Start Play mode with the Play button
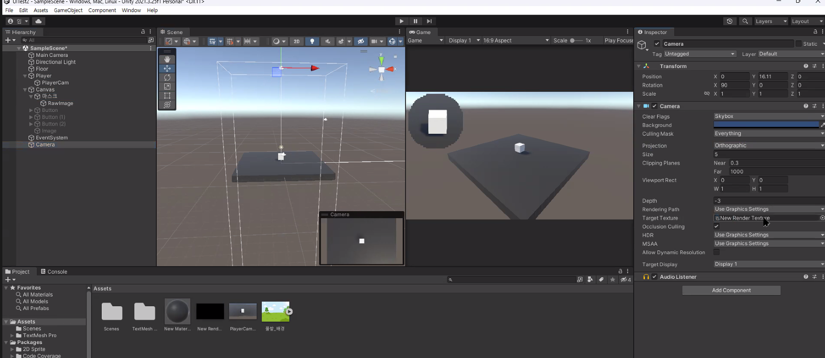The width and height of the screenshot is (825, 358). tap(401, 21)
